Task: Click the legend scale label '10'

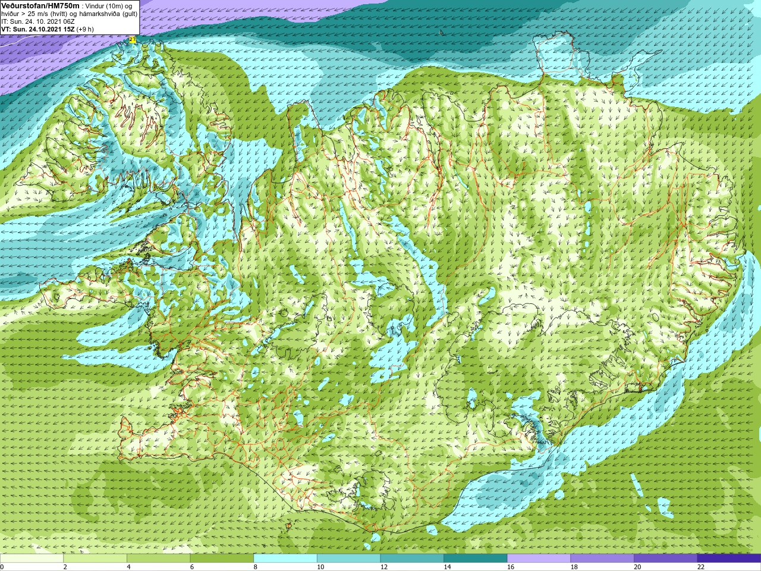Action: click(320, 567)
